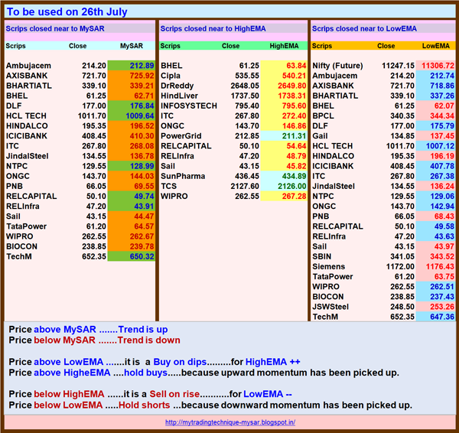Select the 'Sell on rise' legend text
Viewport: 459px width, 433px height.
click(174, 394)
